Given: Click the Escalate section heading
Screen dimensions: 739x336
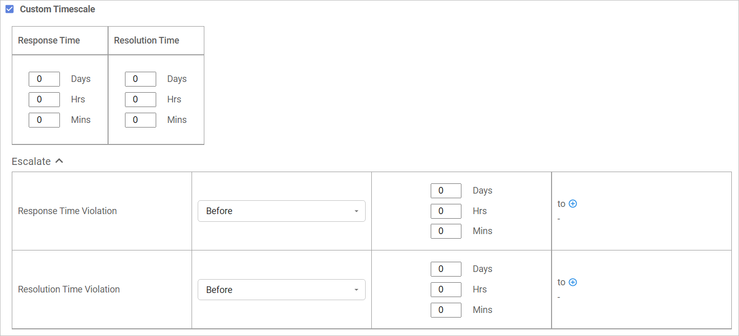Looking at the screenshot, I should tap(31, 161).
